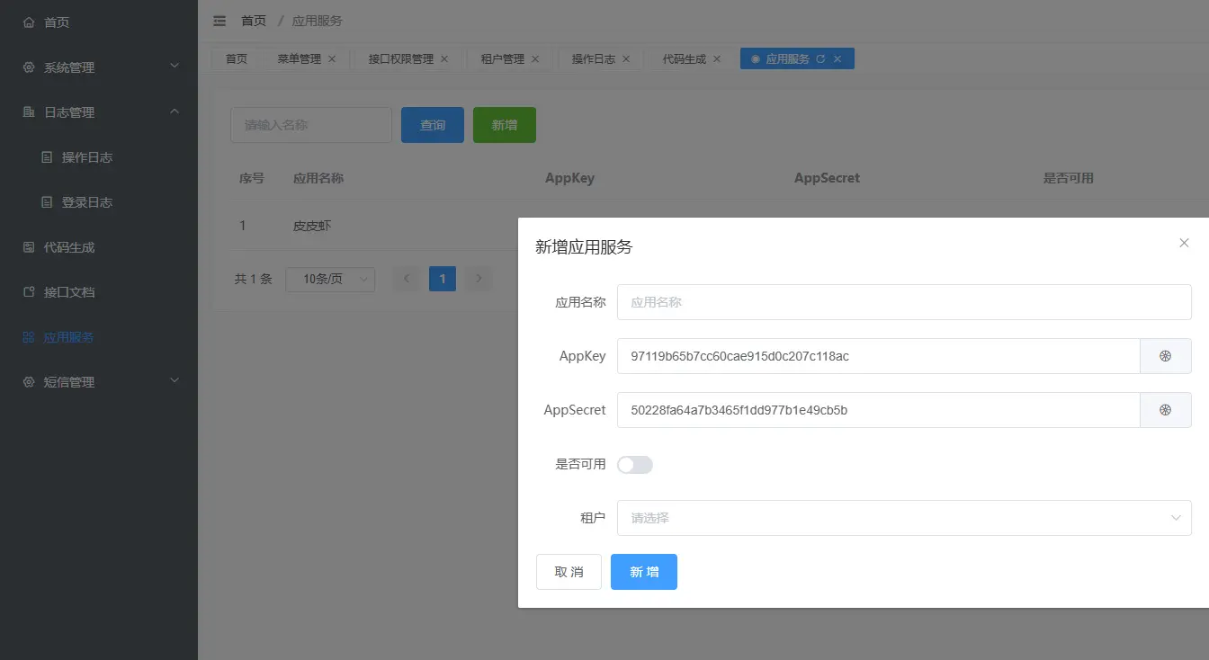
Task: Click the 查询 search button
Action: (432, 124)
